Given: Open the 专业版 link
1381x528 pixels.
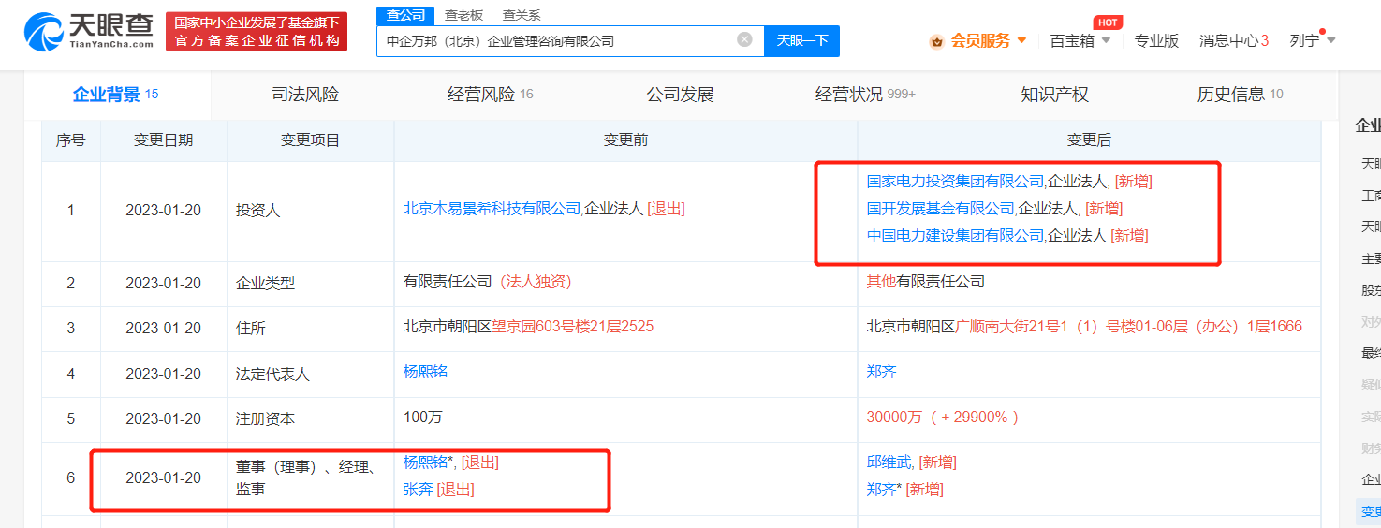Looking at the screenshot, I should click(1156, 41).
